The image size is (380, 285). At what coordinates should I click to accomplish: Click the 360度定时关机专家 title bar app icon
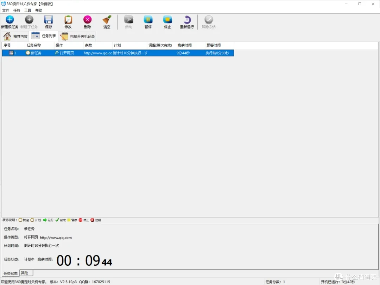point(4,4)
